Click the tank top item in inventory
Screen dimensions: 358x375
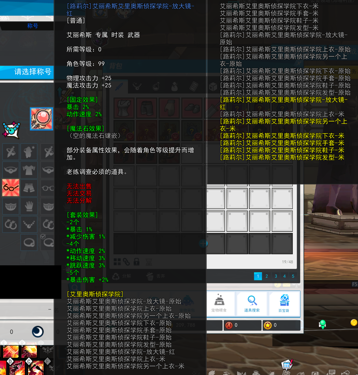click(x=124, y=108)
